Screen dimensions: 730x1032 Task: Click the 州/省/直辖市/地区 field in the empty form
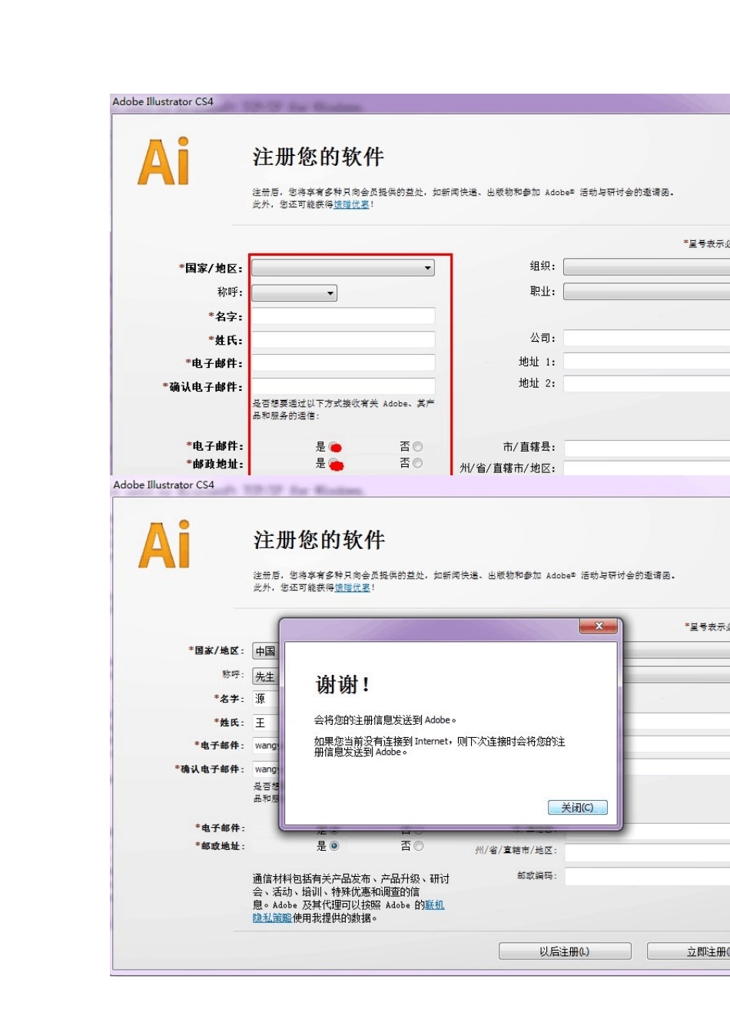click(646, 468)
